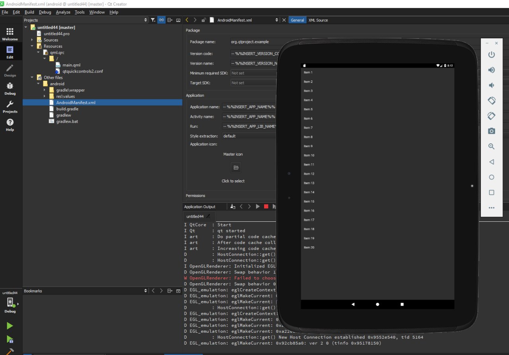
Task: Select main.qml in project tree
Action: [72, 65]
